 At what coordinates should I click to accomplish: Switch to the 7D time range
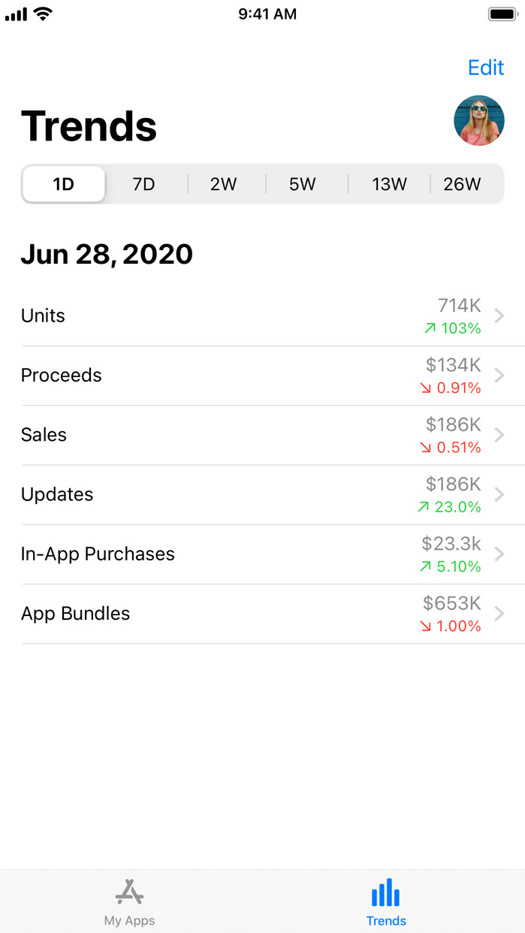[x=143, y=184]
